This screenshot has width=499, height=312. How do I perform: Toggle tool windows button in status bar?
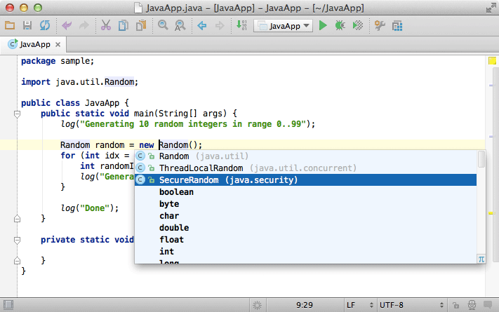pos(8,305)
